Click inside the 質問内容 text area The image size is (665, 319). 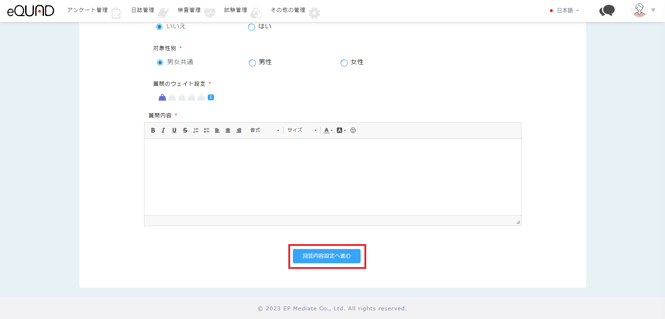pos(332,177)
